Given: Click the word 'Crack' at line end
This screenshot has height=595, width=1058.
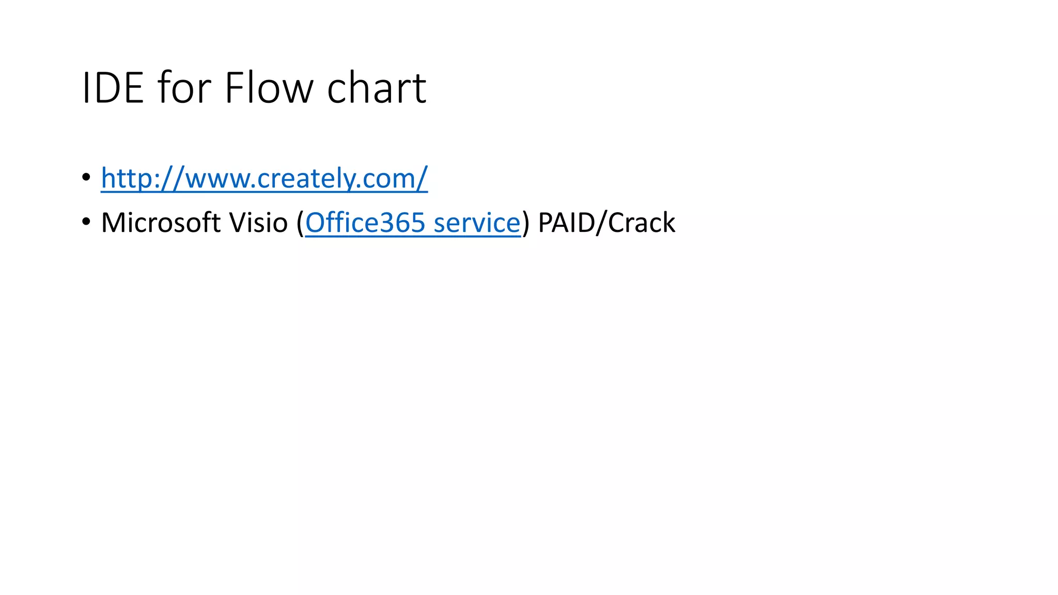Looking at the screenshot, I should coord(642,223).
